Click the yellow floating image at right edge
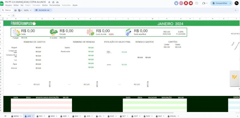This screenshot has width=240, height=118. [235, 77]
